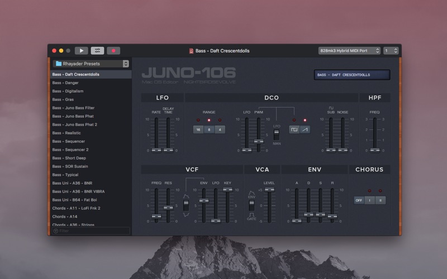Click the folder icon beside Rhayader Presets
Screen dimensions: 447x279
(x=58, y=64)
